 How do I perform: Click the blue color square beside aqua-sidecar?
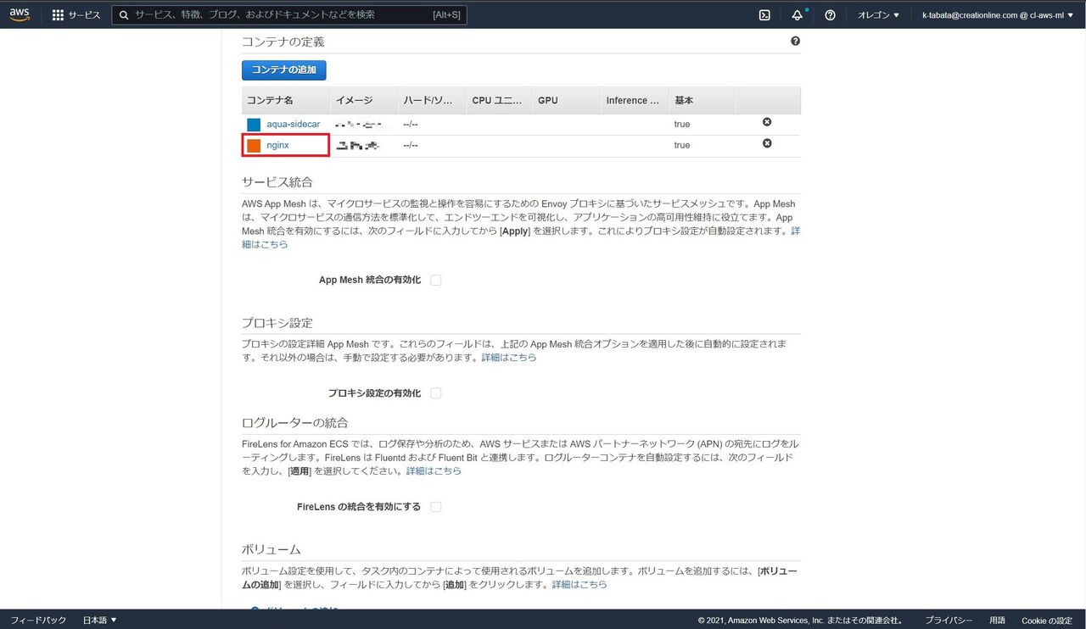coord(254,125)
